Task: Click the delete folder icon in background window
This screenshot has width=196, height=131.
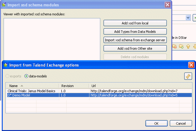Action: 174,46
